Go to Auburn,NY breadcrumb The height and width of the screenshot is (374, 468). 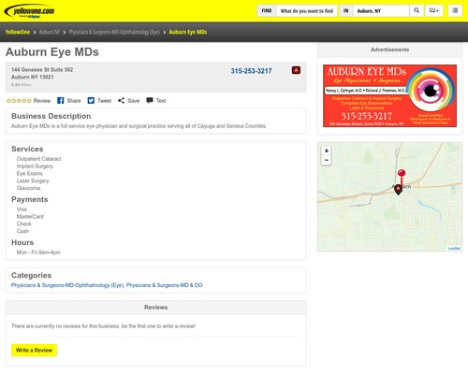(50, 32)
